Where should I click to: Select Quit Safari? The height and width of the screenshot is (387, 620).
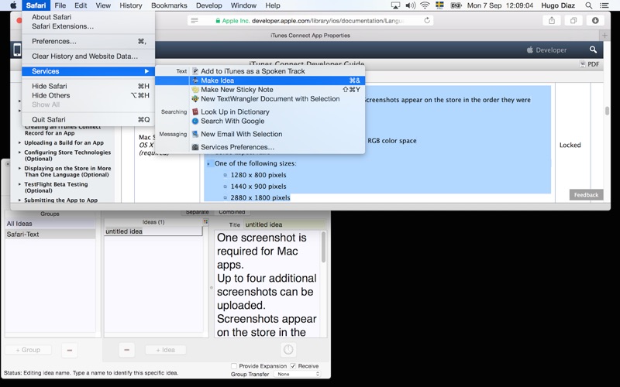tap(88, 119)
